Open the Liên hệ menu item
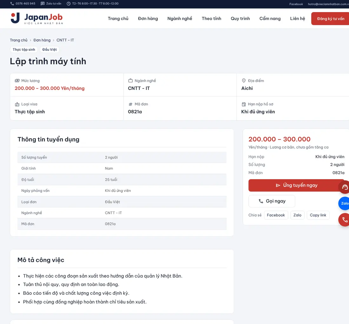The image size is (349, 324). tap(297, 18)
